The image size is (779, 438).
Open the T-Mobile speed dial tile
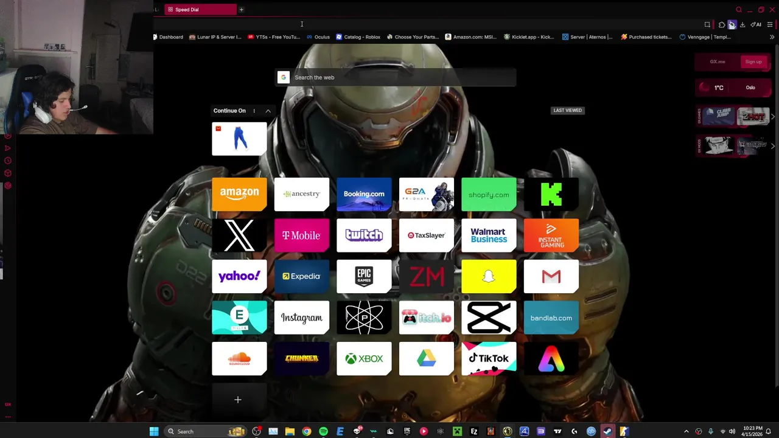[x=302, y=235]
